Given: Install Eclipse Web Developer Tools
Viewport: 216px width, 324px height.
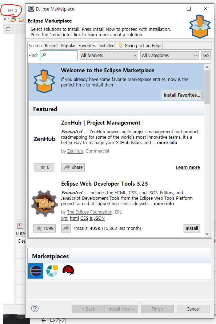Looking at the screenshot, I should pyautogui.click(x=192, y=228).
